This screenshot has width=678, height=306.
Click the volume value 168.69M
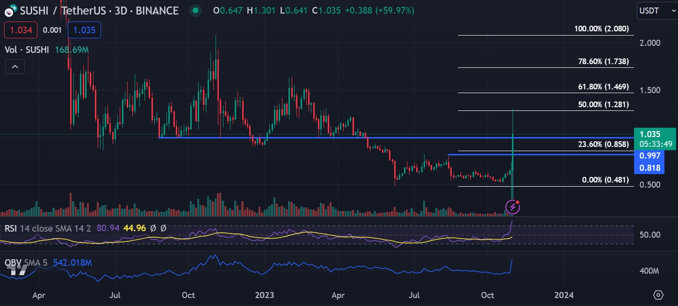[x=72, y=49]
